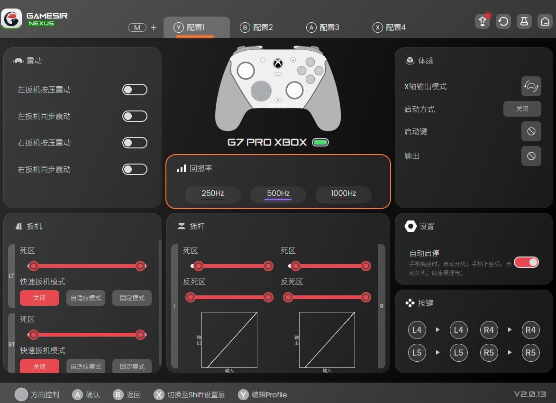Switch to the 配置2 profile tab
556x403 pixels.
(256, 27)
